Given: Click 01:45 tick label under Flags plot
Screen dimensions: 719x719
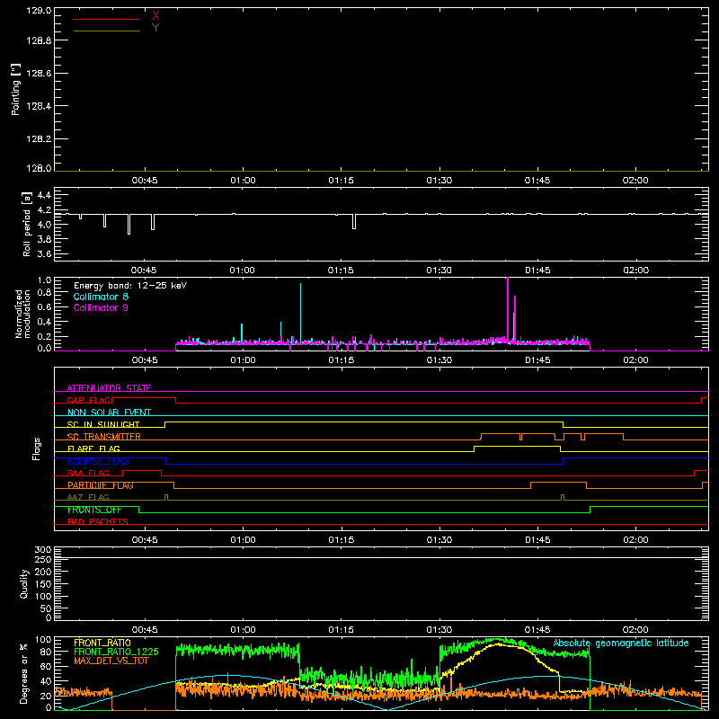Looking at the screenshot, I should click(x=537, y=540).
